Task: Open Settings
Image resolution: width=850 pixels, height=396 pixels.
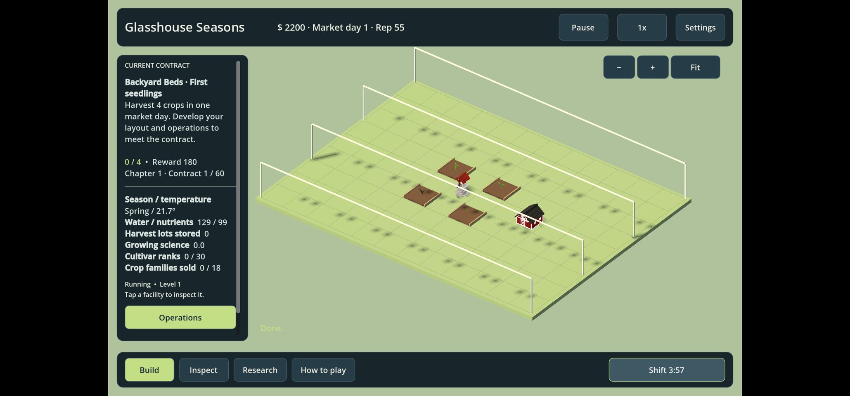Action: 700,27
